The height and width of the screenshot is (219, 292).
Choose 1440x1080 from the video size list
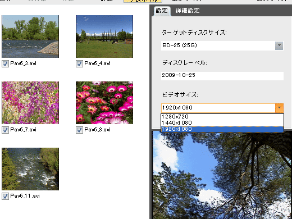(222, 123)
